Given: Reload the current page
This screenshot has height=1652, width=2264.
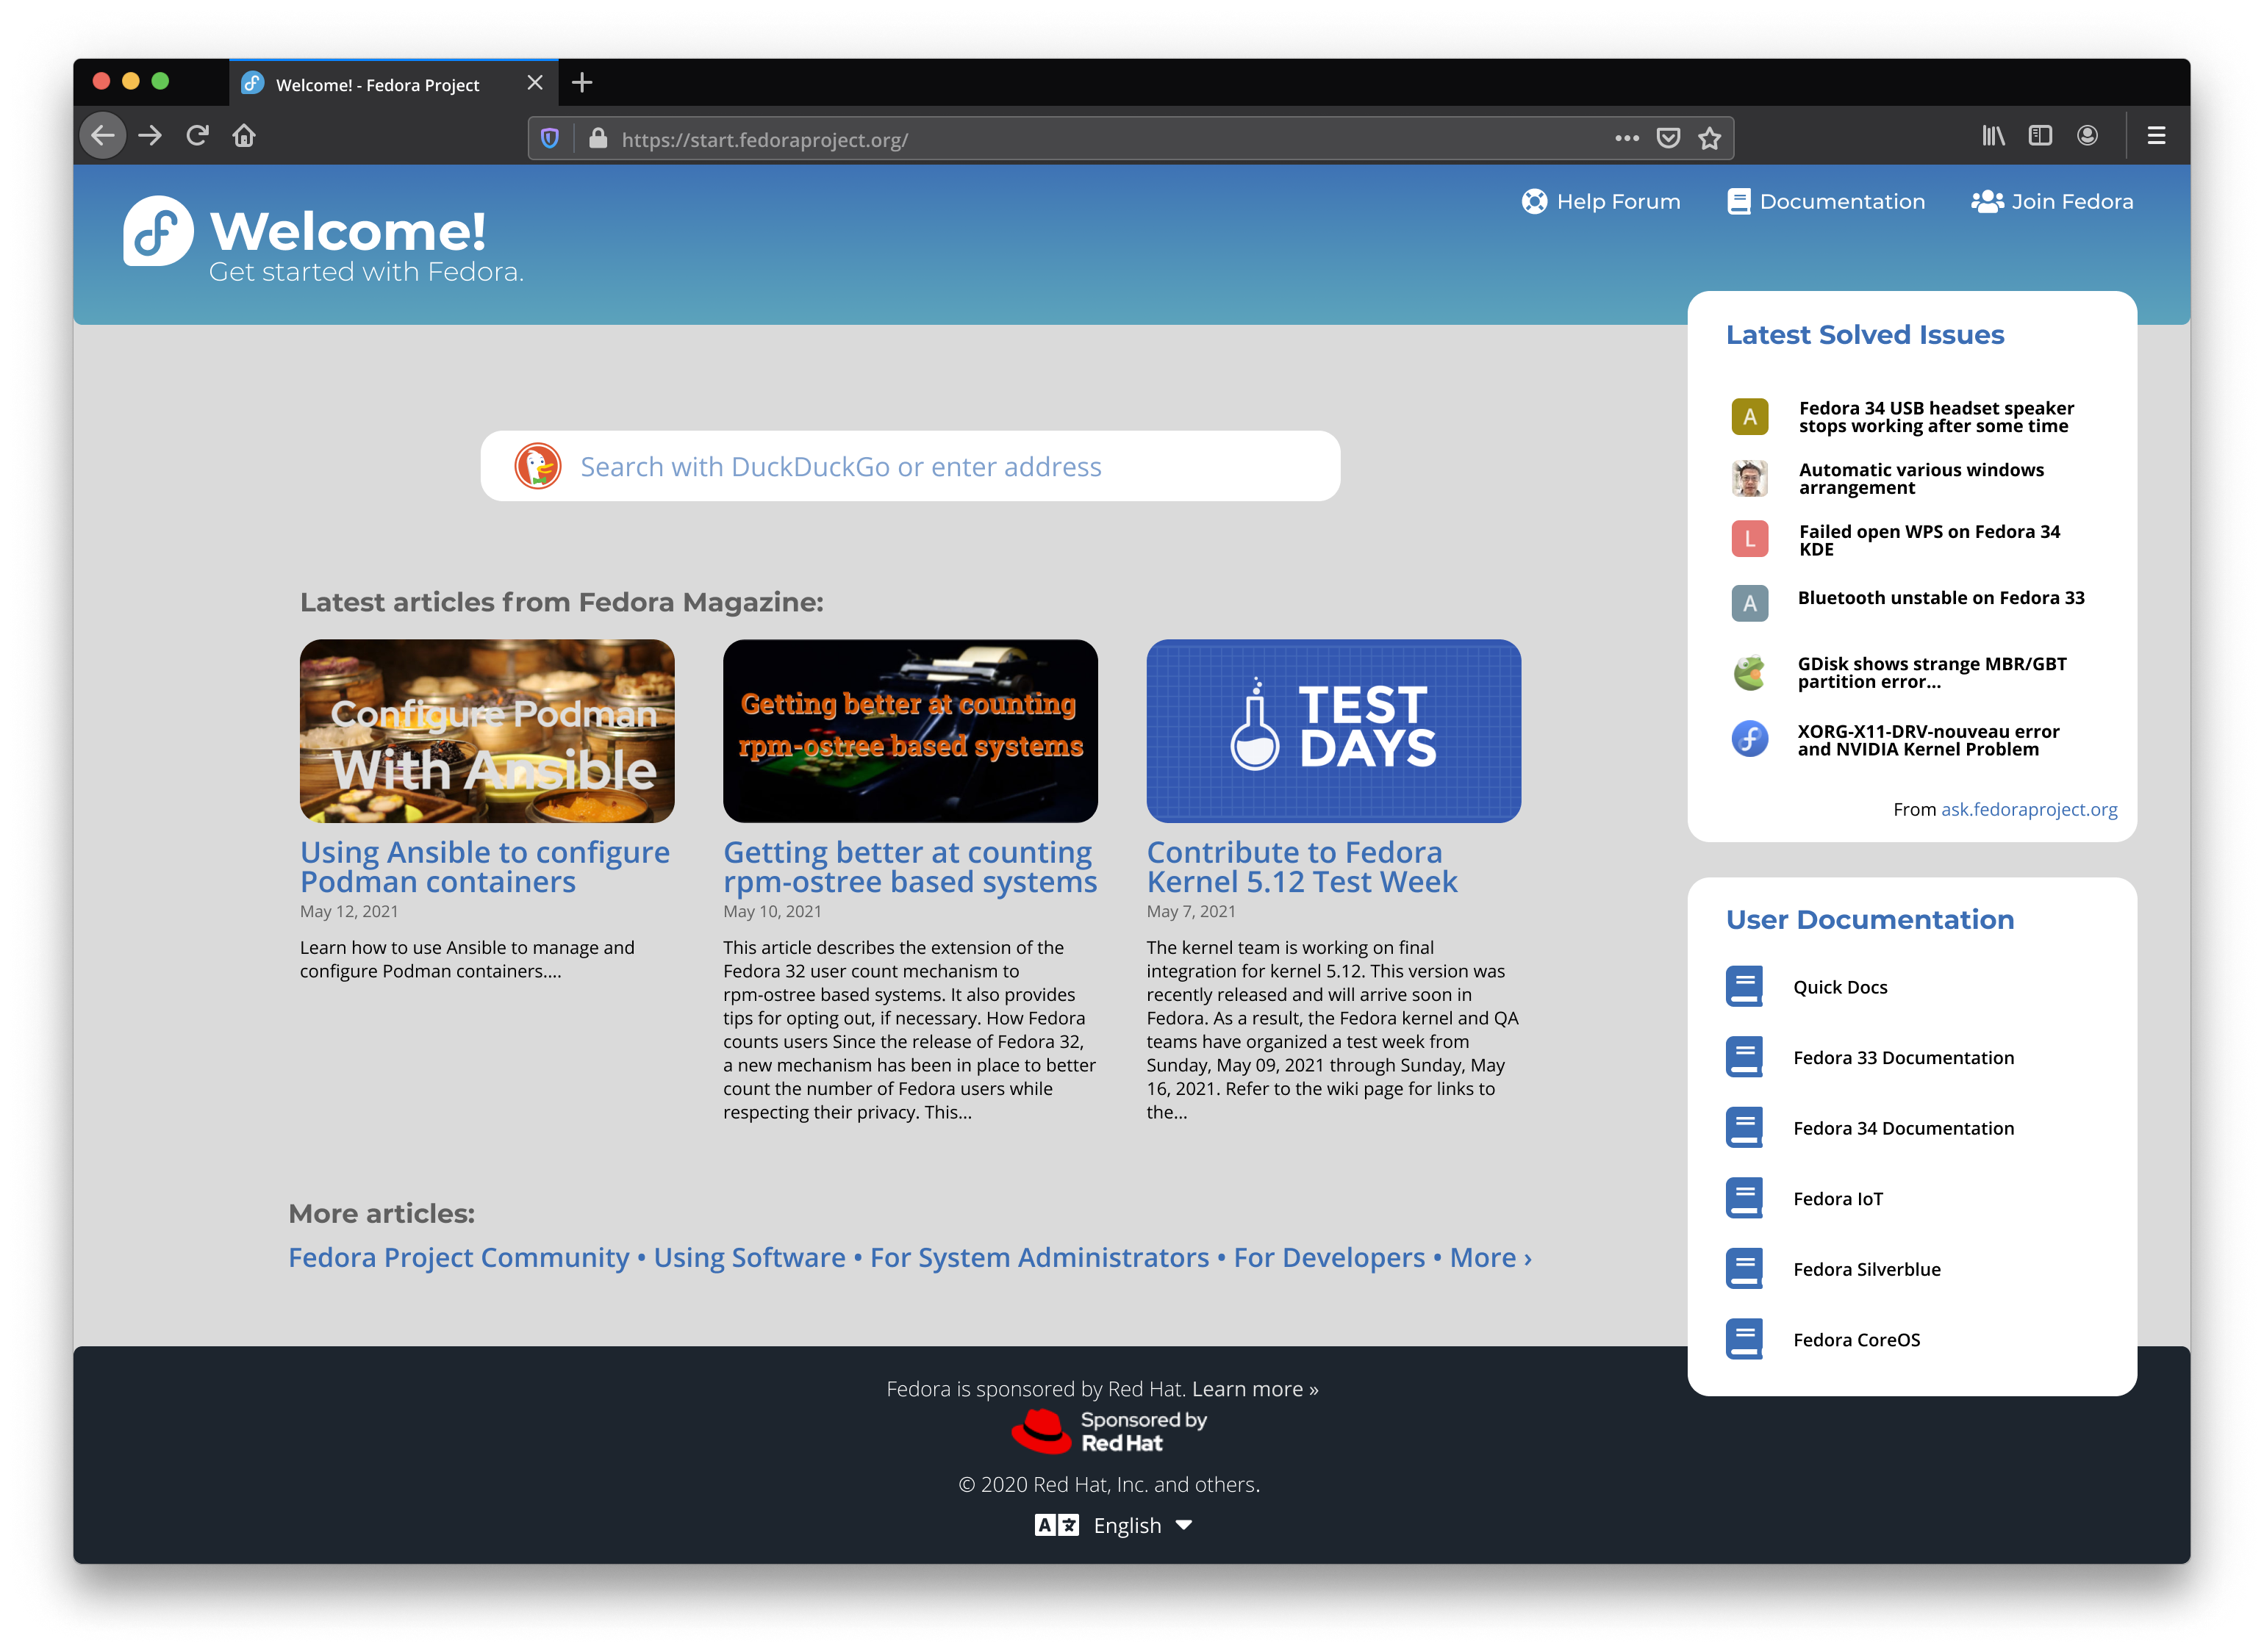Looking at the screenshot, I should coord(197,136).
